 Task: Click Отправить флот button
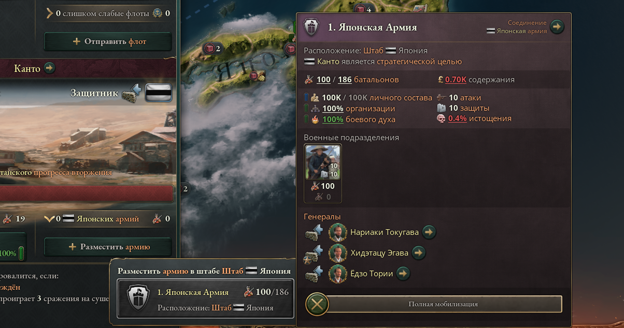pos(108,41)
